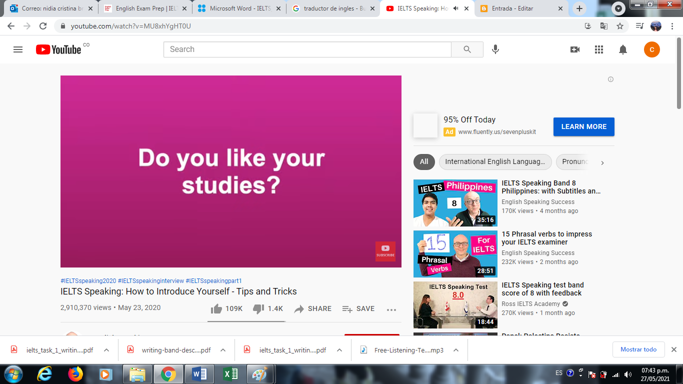Image resolution: width=683 pixels, height=384 pixels.
Task: Bookmark this page with star icon
Action: [x=620, y=26]
